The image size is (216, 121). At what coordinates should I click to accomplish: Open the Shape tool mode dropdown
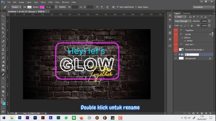pyautogui.click(x=16, y=7)
